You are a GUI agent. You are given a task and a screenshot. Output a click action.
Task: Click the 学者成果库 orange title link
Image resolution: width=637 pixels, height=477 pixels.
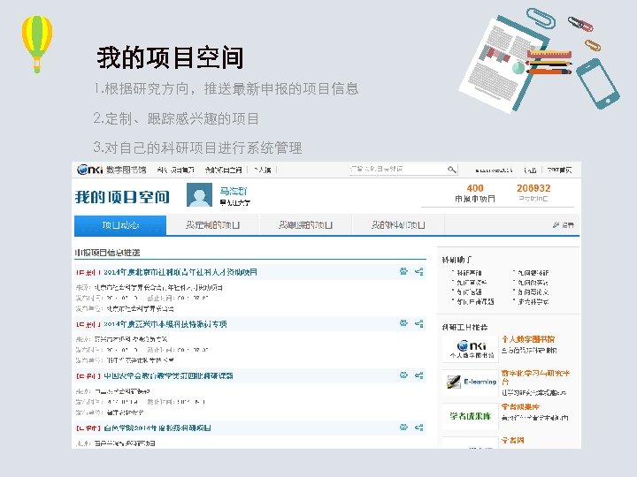click(x=520, y=407)
